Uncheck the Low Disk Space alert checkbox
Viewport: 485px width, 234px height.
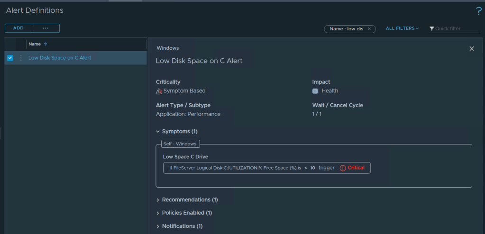pyautogui.click(x=10, y=58)
